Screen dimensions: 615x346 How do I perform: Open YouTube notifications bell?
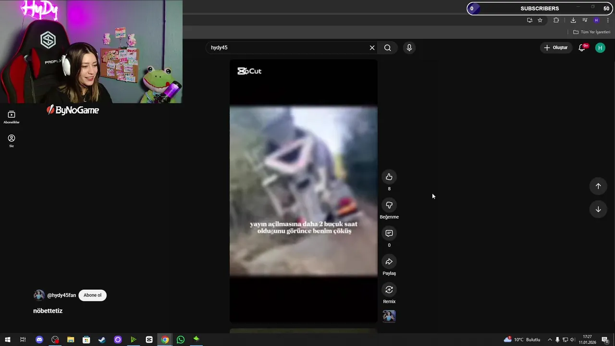tap(582, 48)
